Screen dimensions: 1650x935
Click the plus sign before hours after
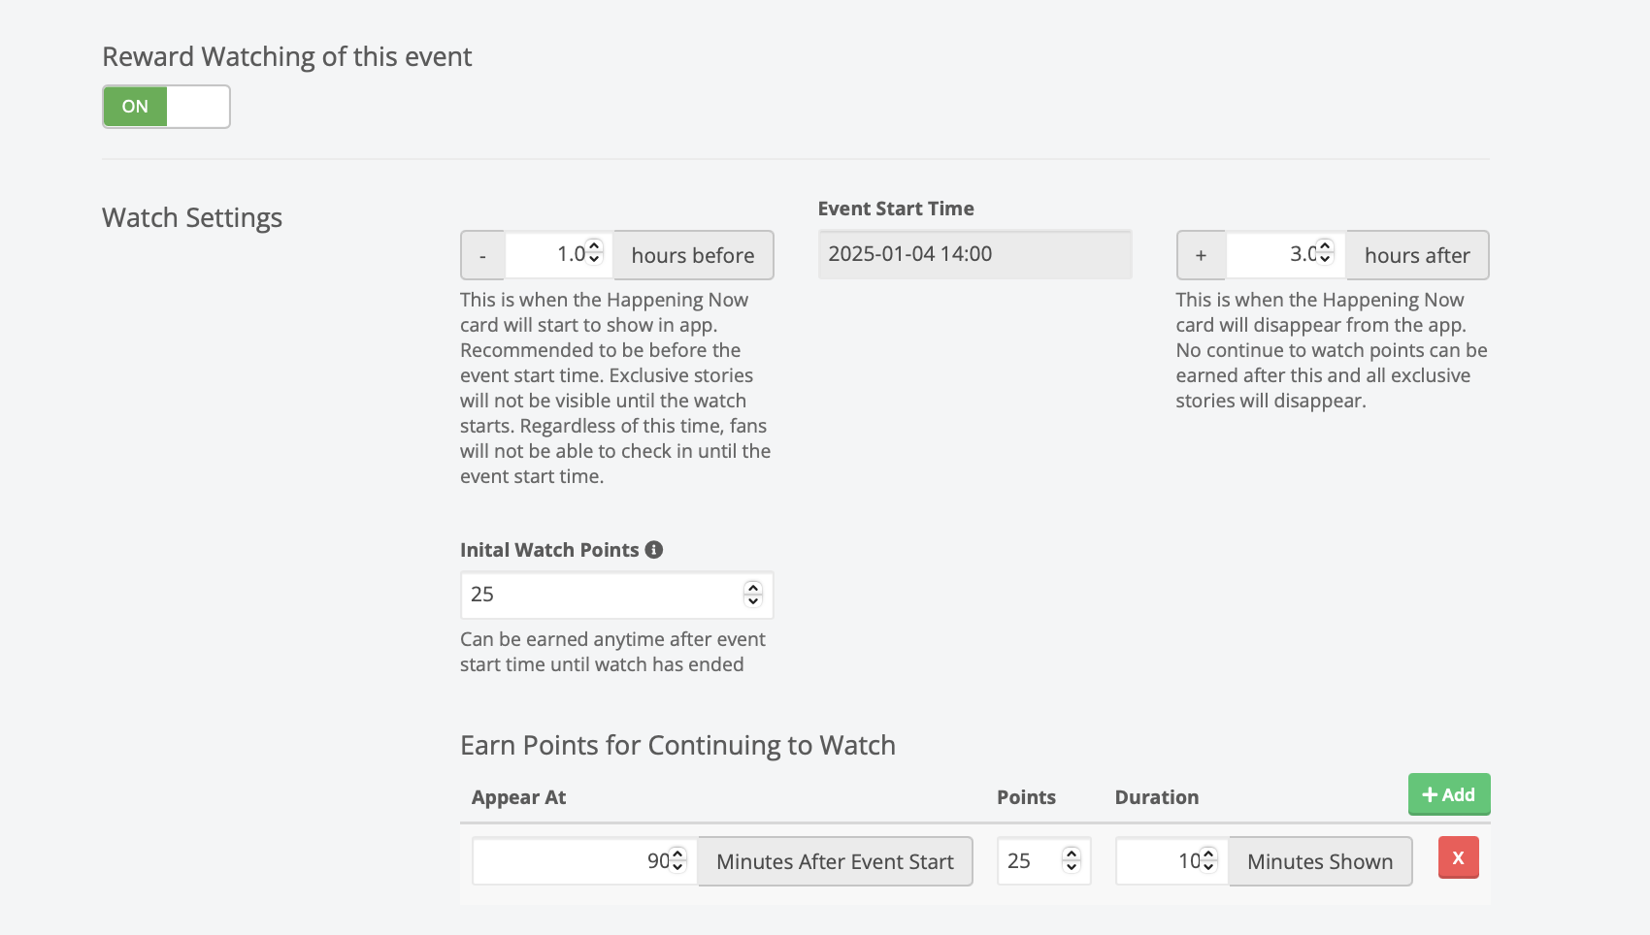click(1201, 255)
